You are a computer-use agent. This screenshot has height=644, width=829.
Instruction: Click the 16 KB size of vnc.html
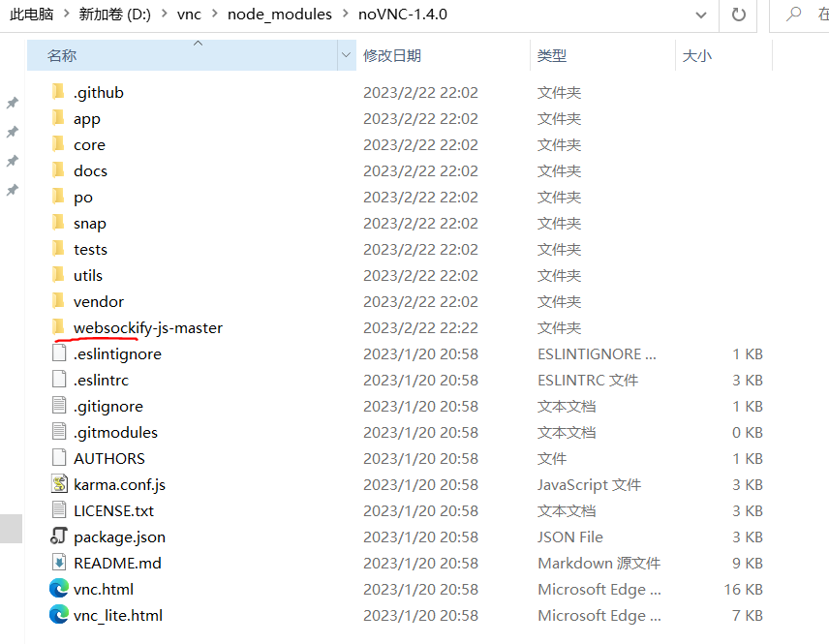click(743, 589)
